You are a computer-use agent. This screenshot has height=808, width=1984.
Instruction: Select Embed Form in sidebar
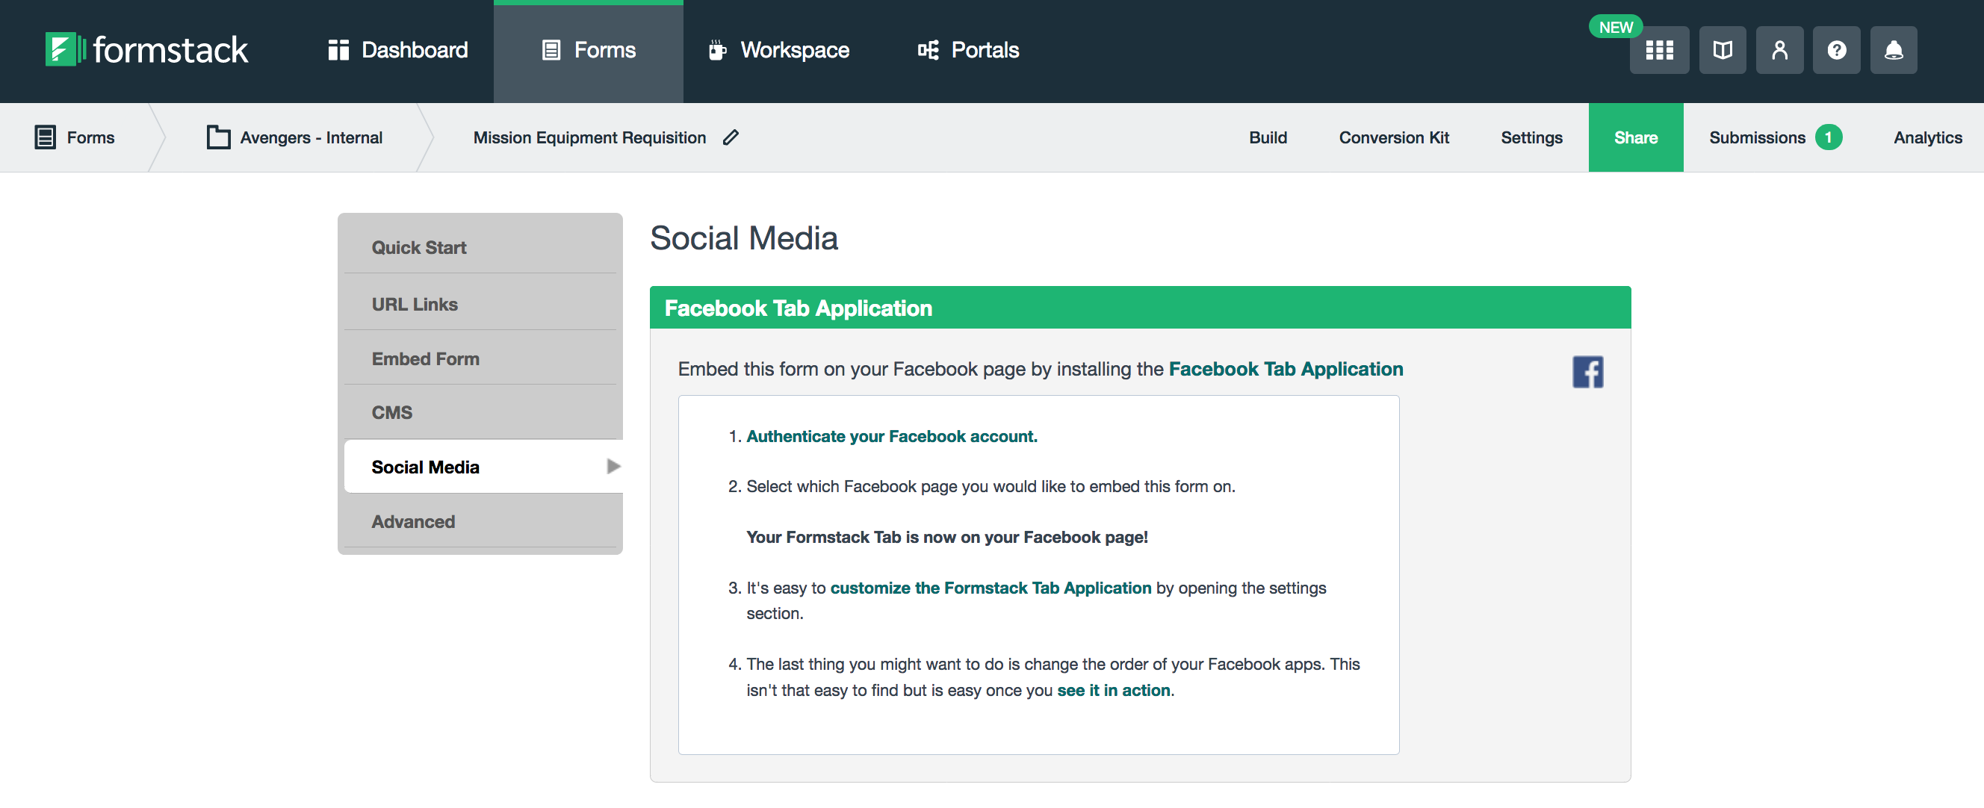tap(425, 359)
